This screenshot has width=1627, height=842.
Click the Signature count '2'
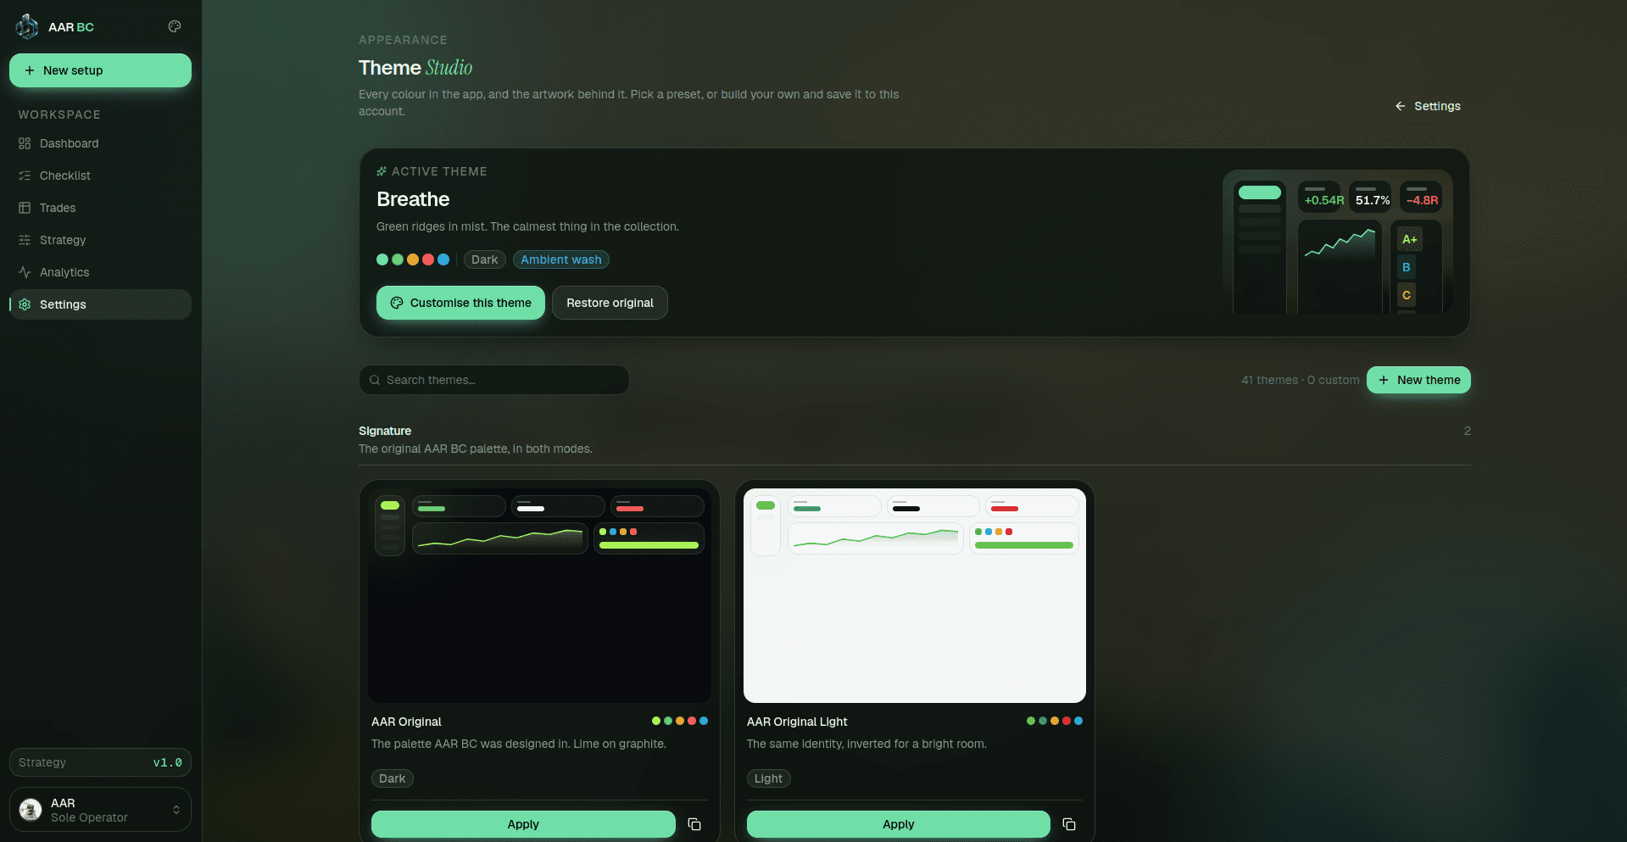pyautogui.click(x=1467, y=431)
